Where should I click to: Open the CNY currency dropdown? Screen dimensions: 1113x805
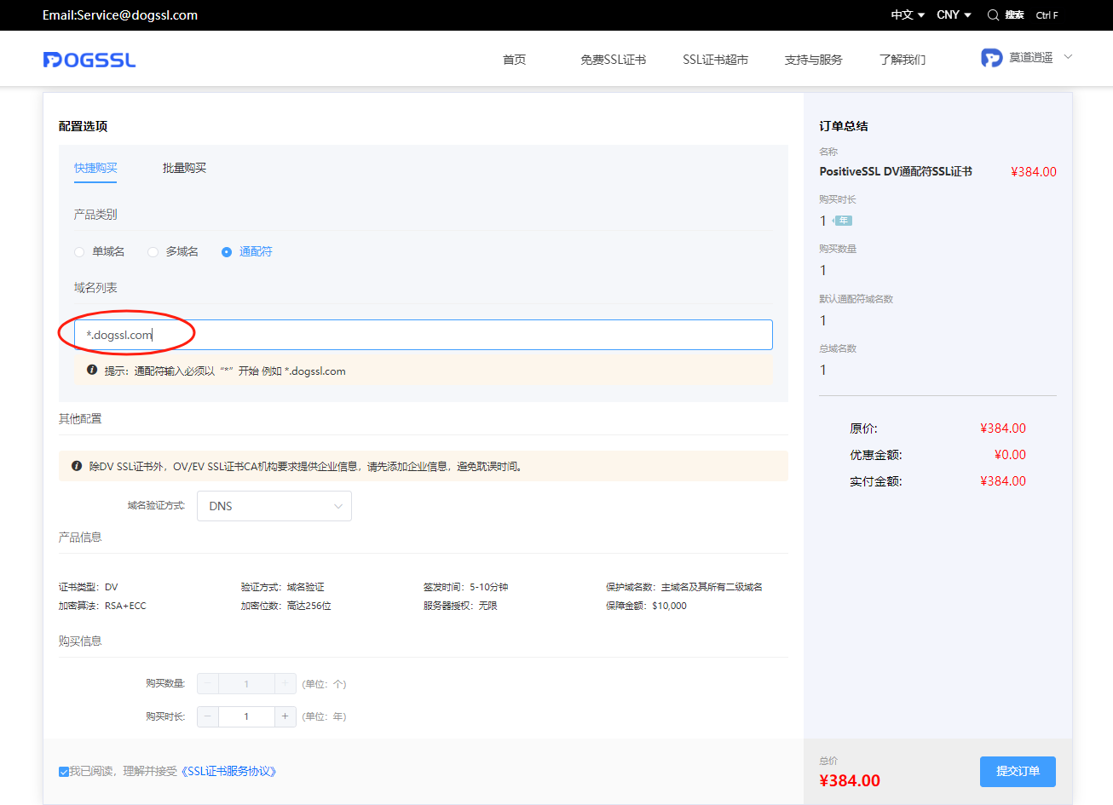pos(954,15)
